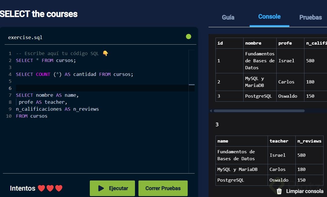Image resolution: width=327 pixels, height=197 pixels.
Task: Click the play icon on the Ejecutar button
Action: click(101, 188)
